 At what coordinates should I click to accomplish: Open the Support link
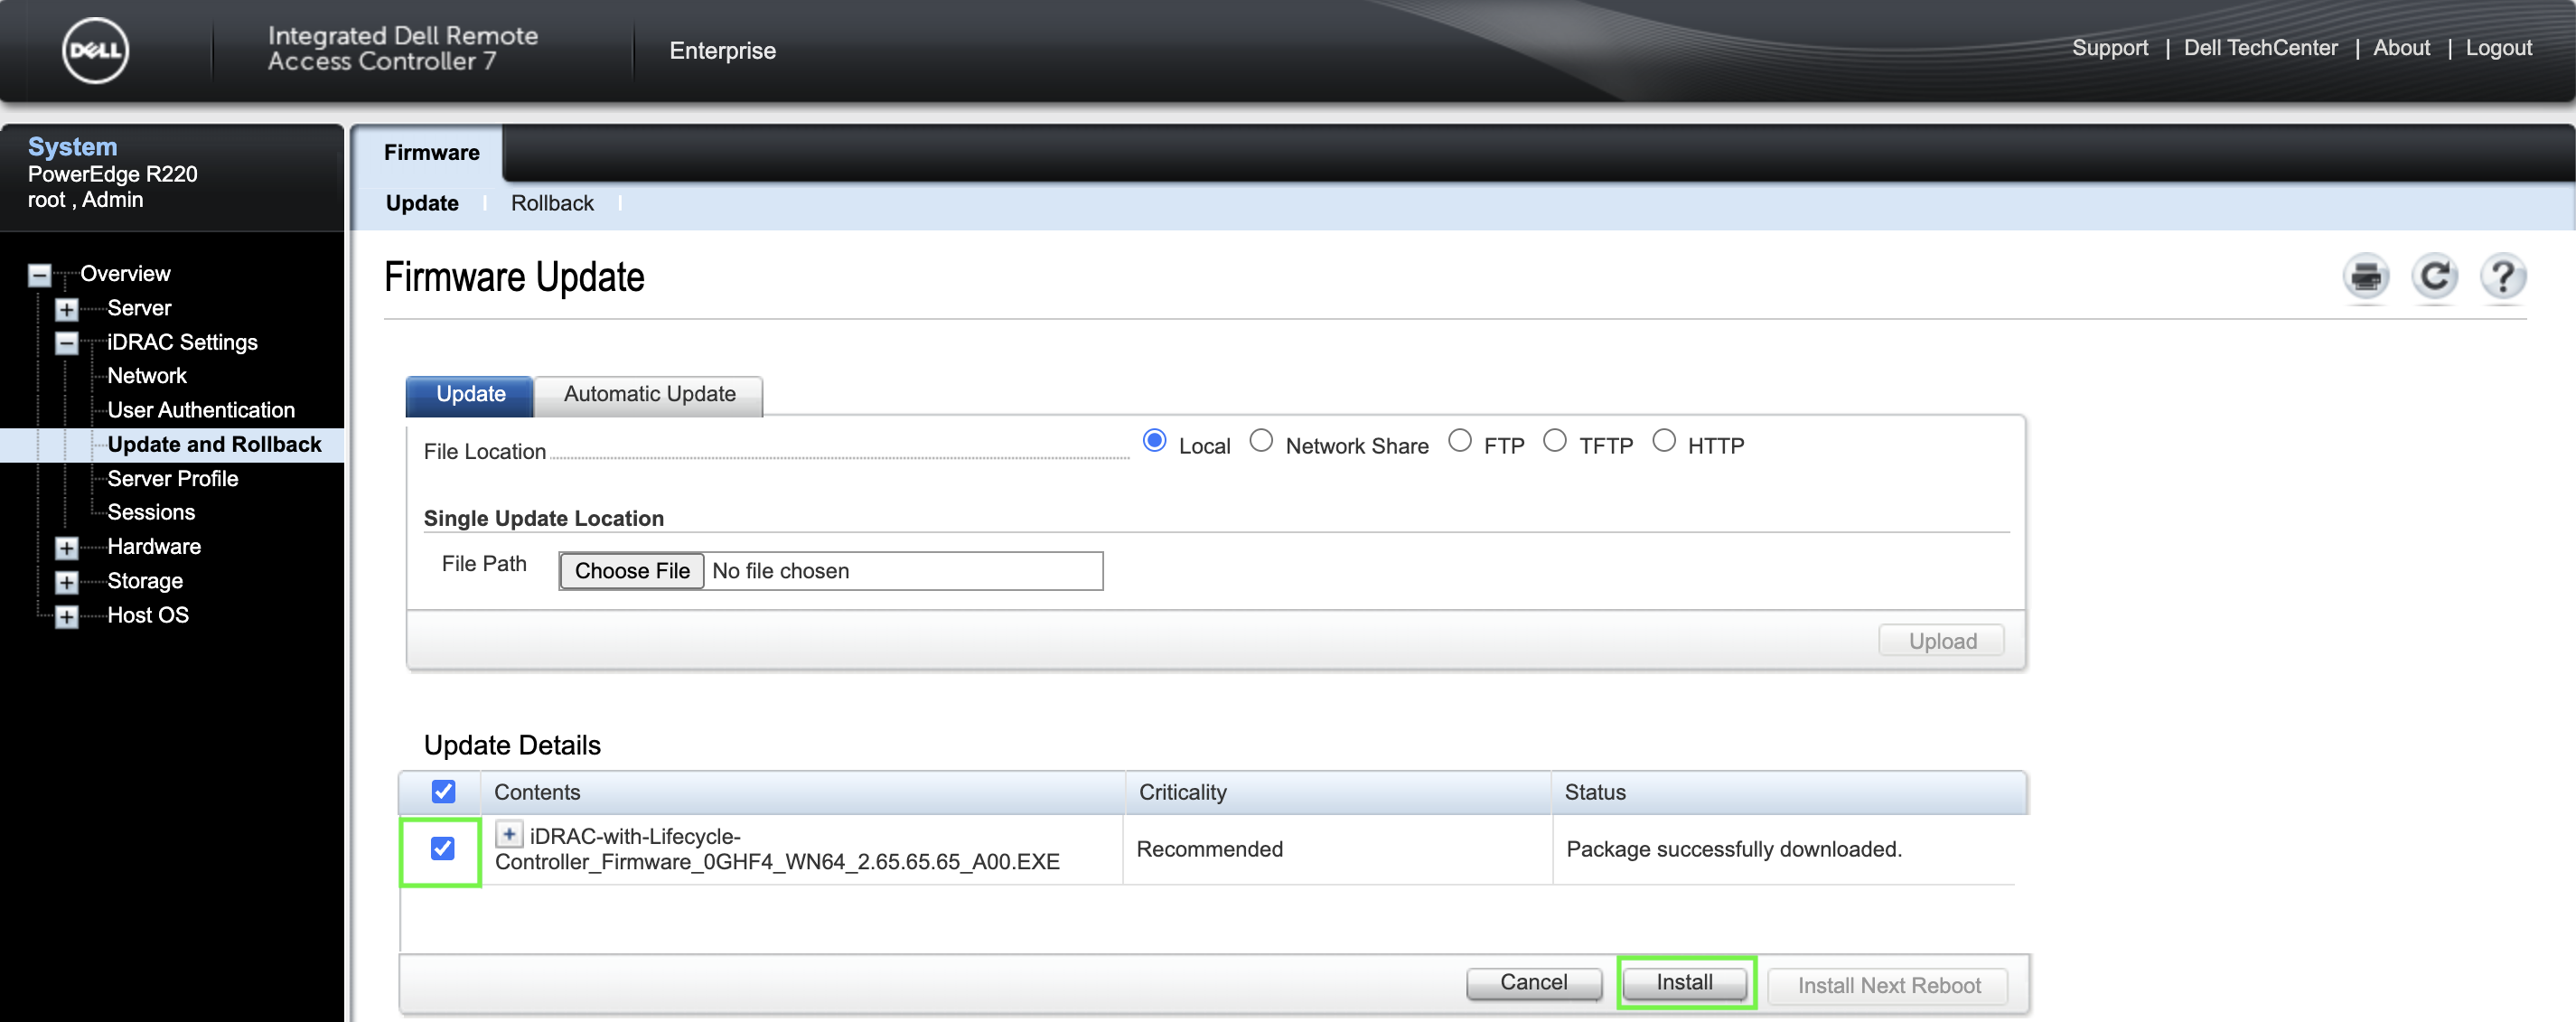pyautogui.click(x=2109, y=48)
